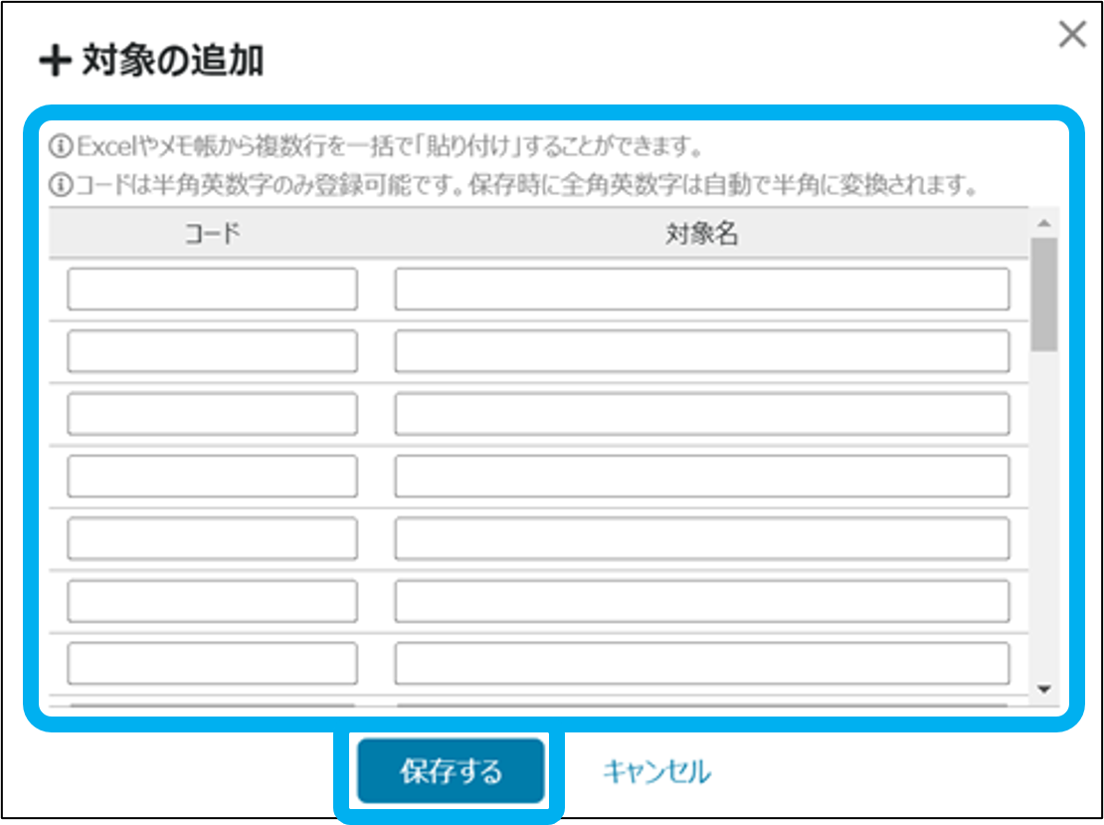This screenshot has height=825, width=1104.
Task: Click the sixth row コード field
Action: click(x=212, y=601)
